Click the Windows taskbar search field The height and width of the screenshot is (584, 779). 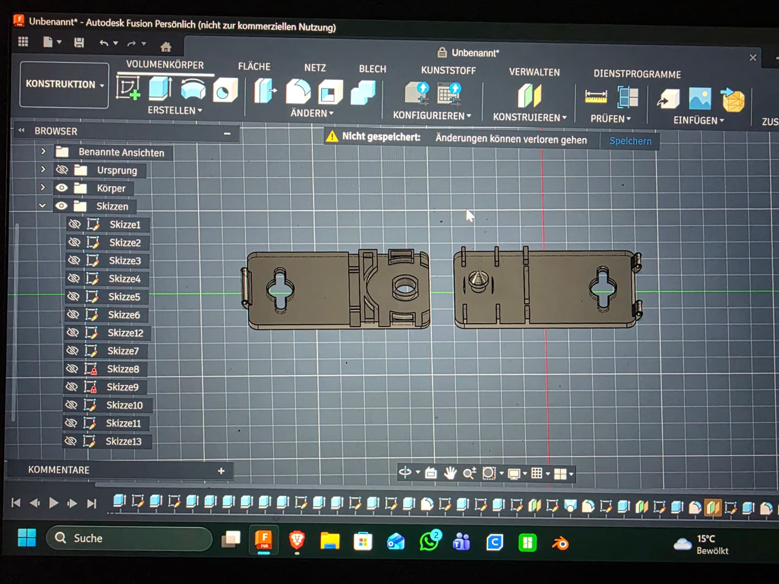(129, 538)
